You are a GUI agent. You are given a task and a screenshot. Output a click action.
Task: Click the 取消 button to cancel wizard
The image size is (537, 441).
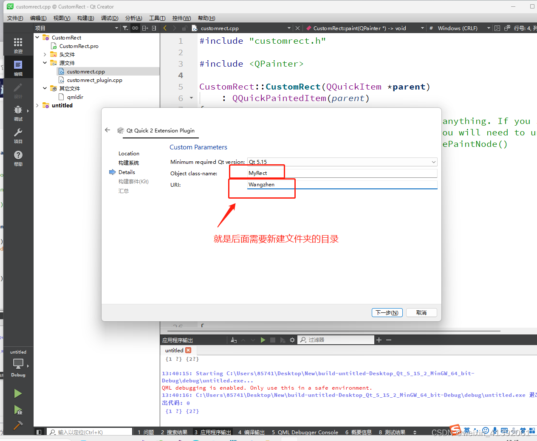[x=421, y=312]
